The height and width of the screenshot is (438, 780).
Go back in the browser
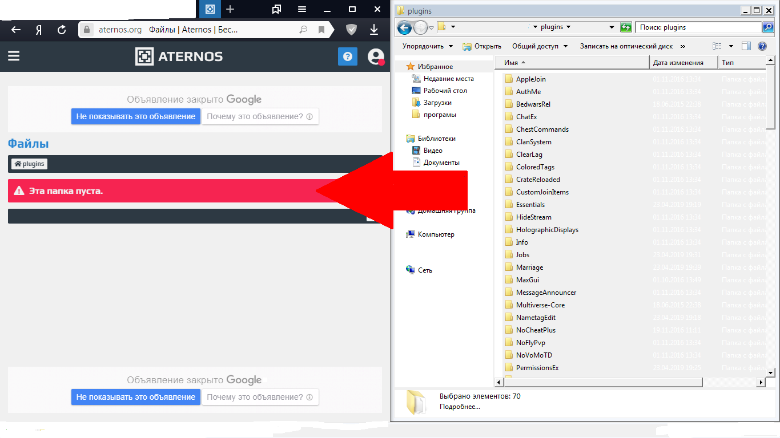tap(16, 30)
